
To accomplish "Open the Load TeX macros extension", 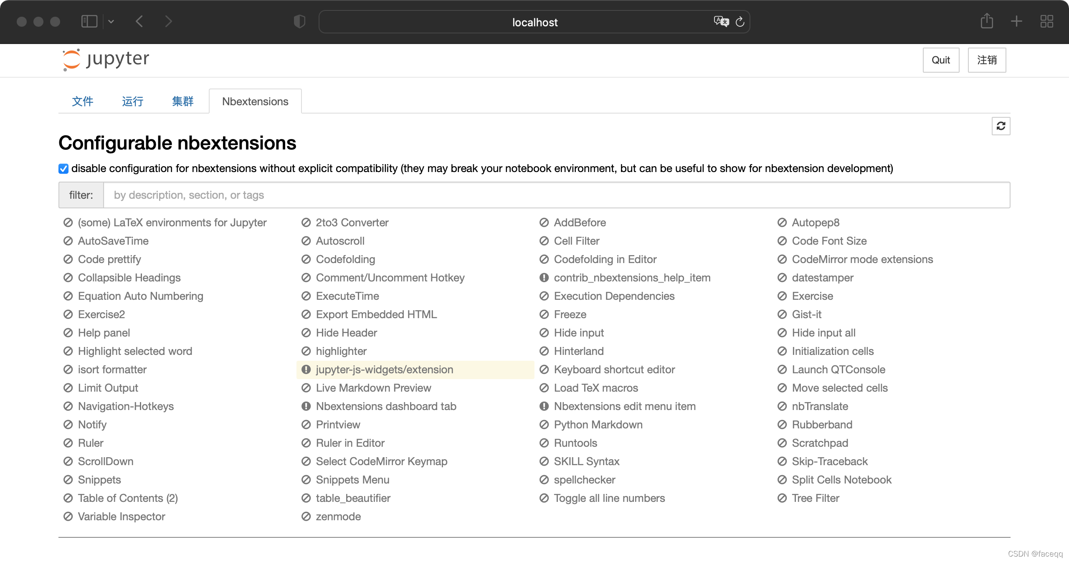I will (x=596, y=388).
